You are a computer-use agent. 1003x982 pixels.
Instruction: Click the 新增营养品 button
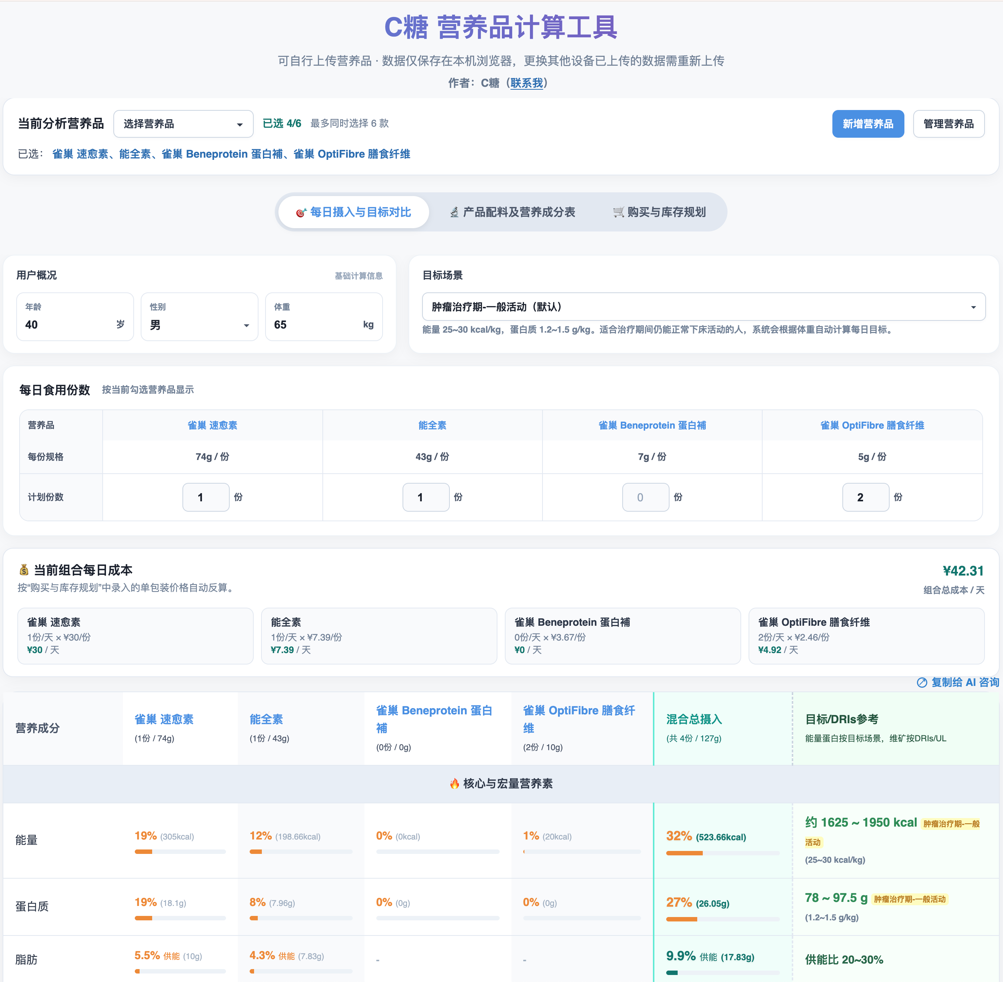pyautogui.click(x=868, y=124)
